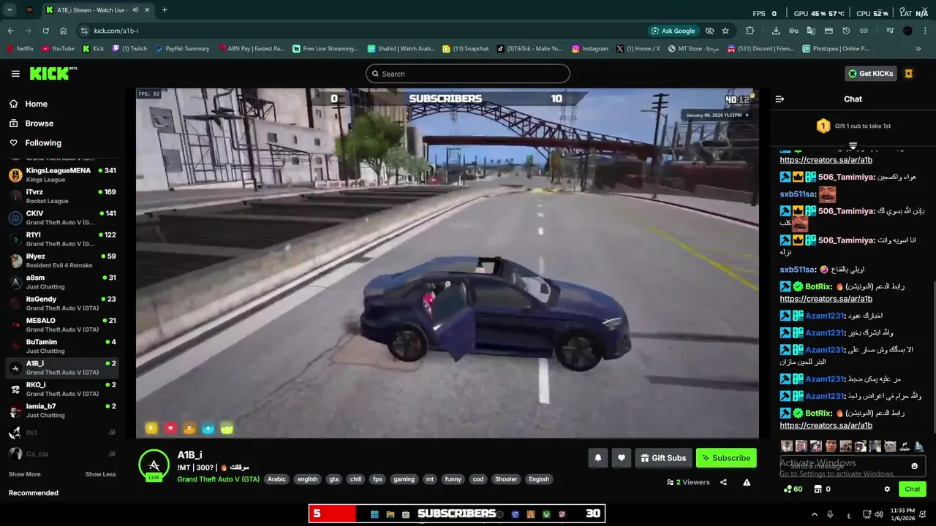Reload the page
The width and height of the screenshot is (936, 526).
(45, 31)
